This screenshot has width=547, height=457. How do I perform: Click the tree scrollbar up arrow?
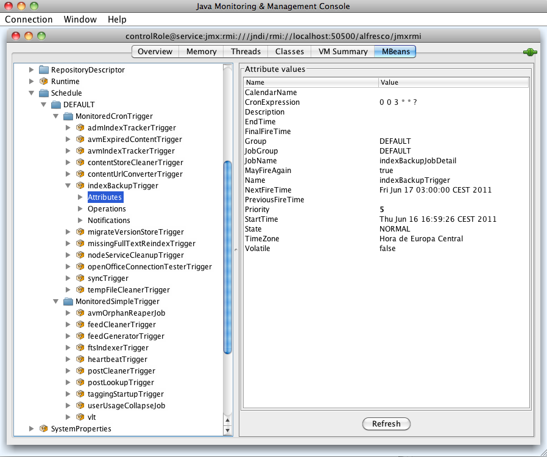(227, 420)
